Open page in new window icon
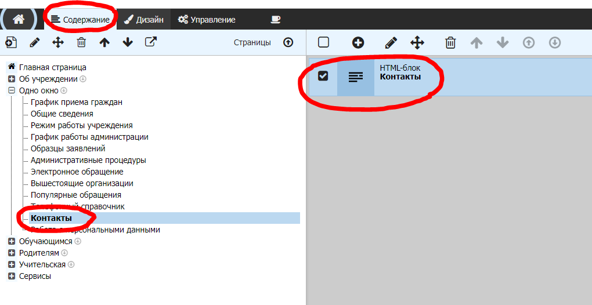 (151, 42)
